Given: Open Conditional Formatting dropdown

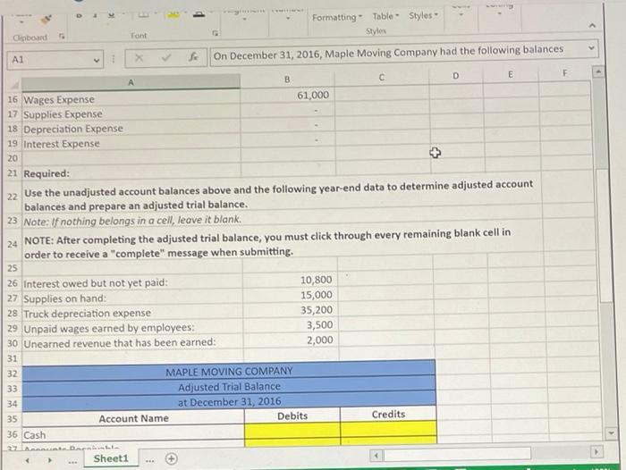Looking at the screenshot, I should point(337,17).
